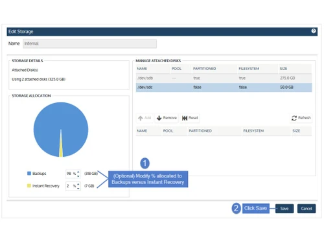The image size is (324, 243).
Task: Refresh the attached disks list
Action: (x=301, y=118)
